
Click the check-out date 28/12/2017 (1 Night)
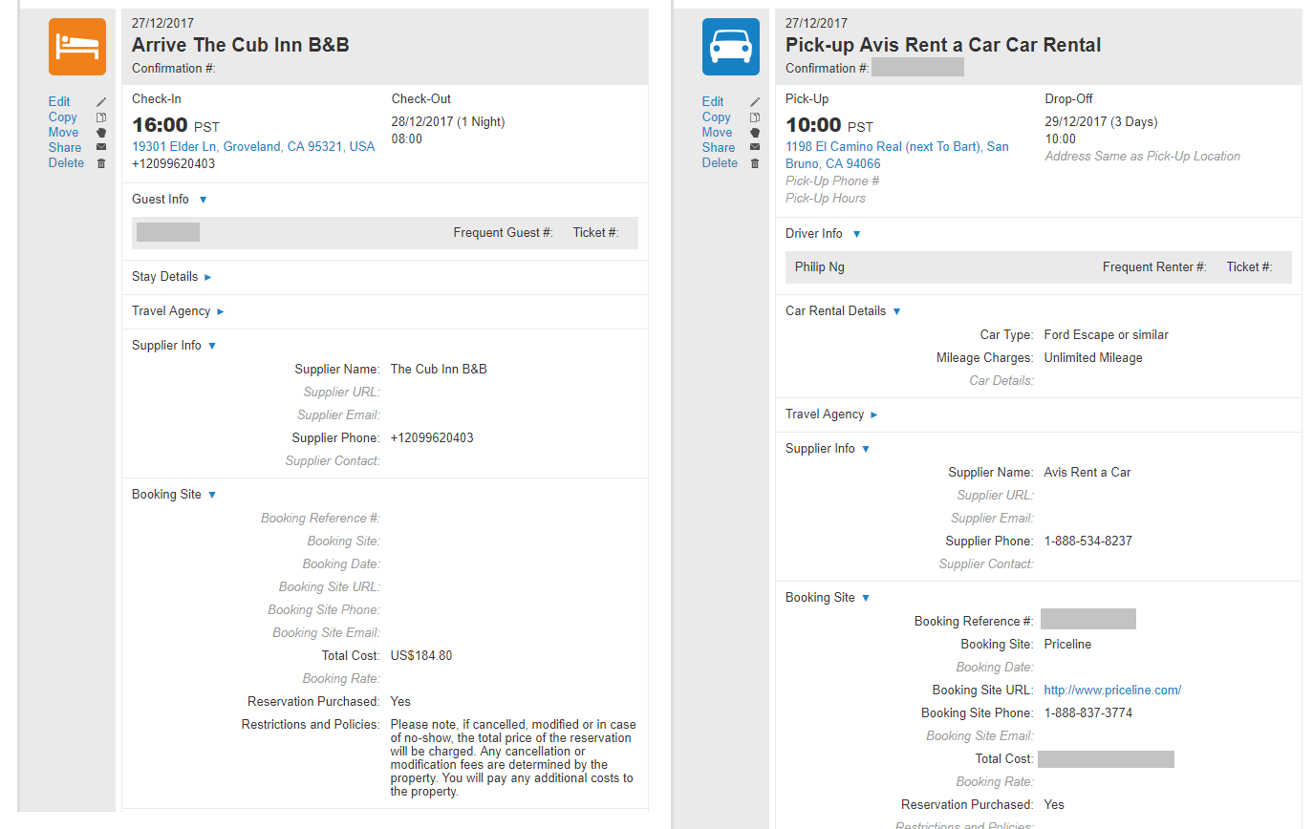pyautogui.click(x=448, y=122)
